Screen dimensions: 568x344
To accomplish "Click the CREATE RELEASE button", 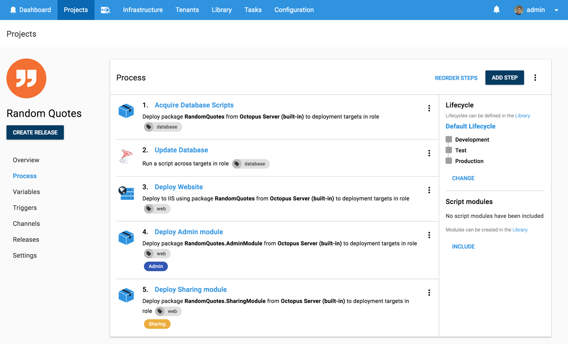I will coord(35,132).
